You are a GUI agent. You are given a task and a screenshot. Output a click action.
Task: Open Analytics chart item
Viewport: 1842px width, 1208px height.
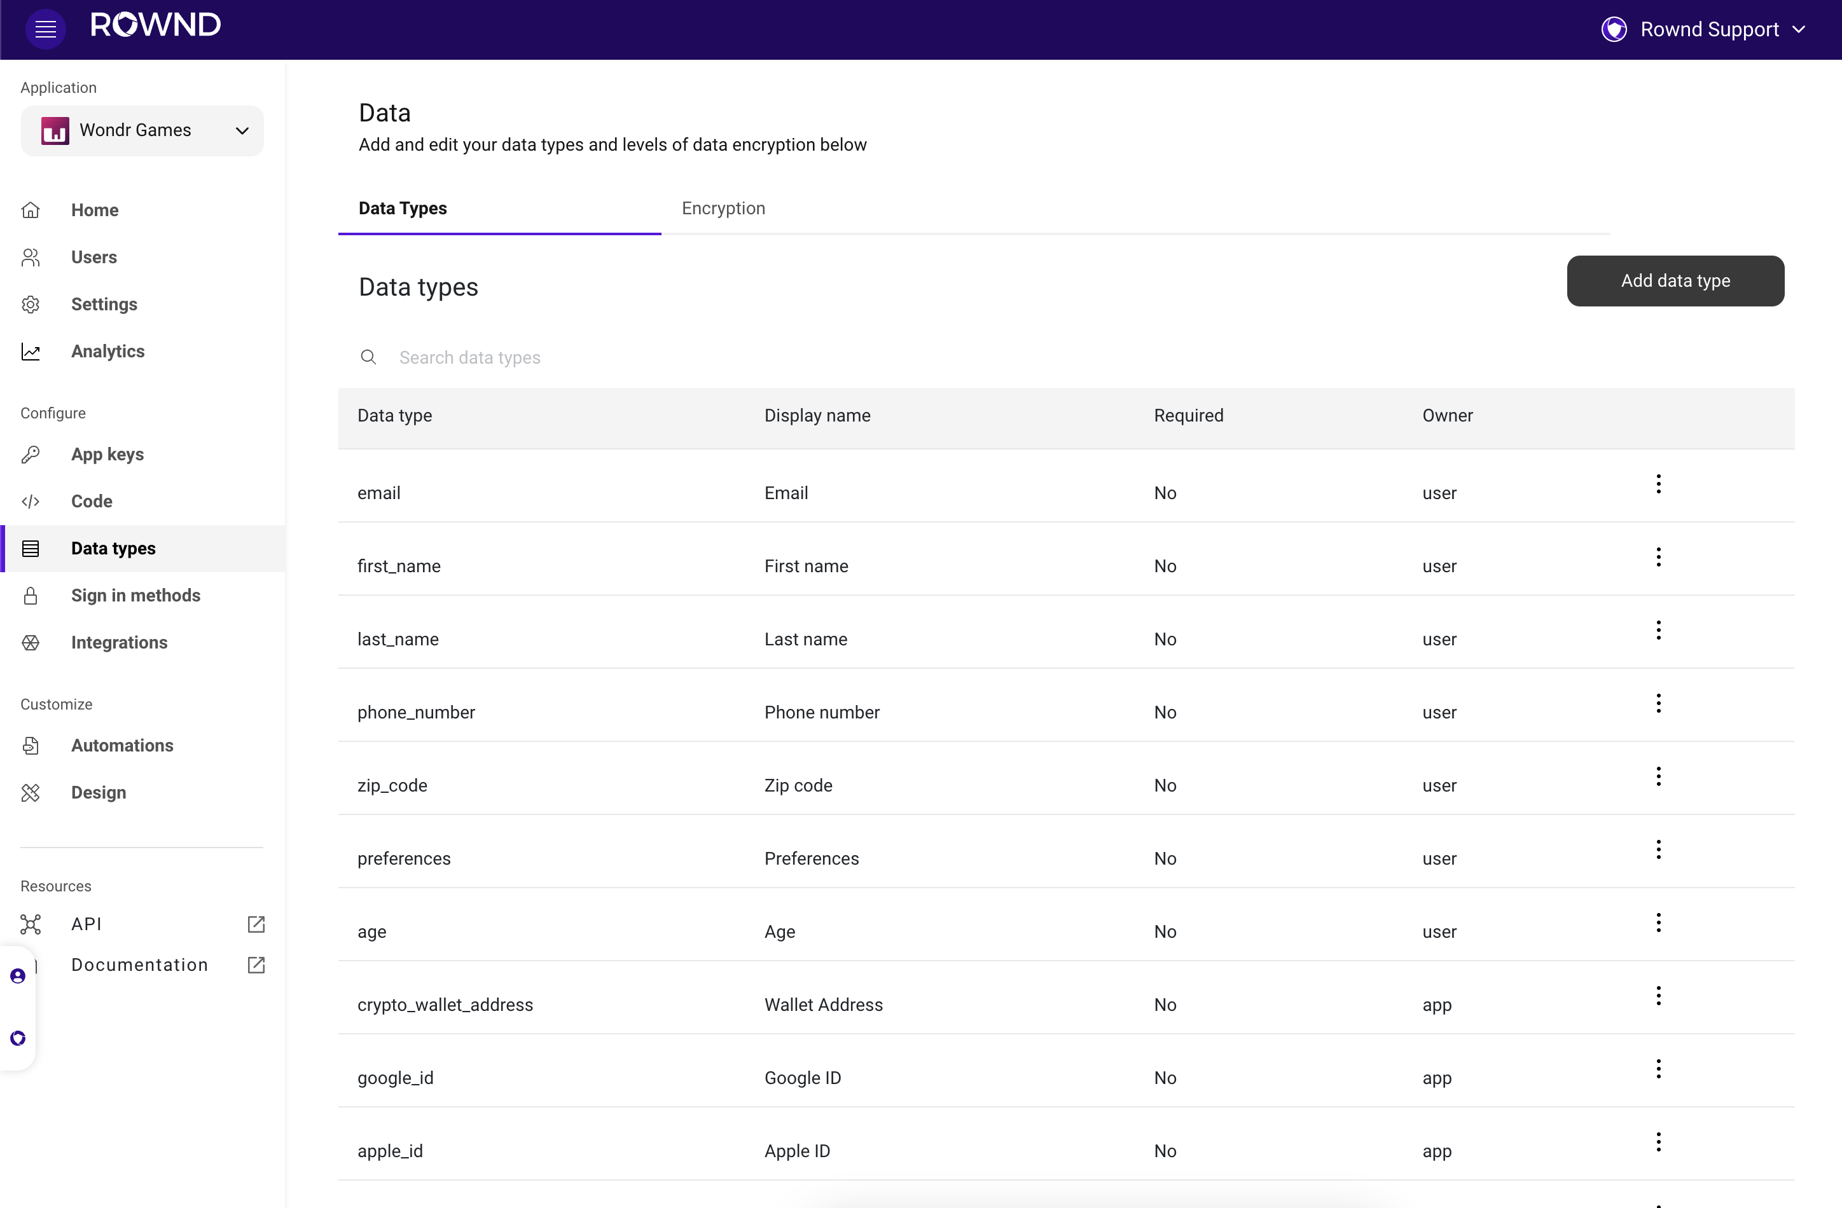(107, 352)
